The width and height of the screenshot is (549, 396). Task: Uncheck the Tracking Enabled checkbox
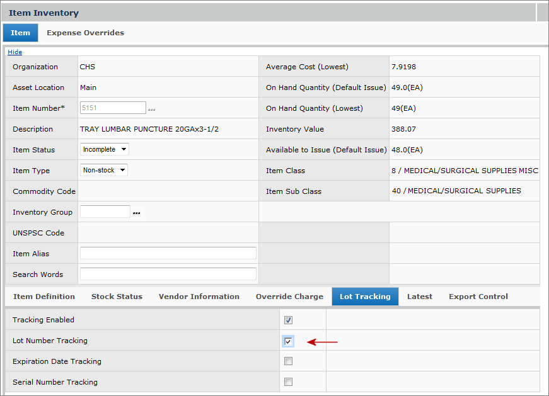tap(288, 320)
